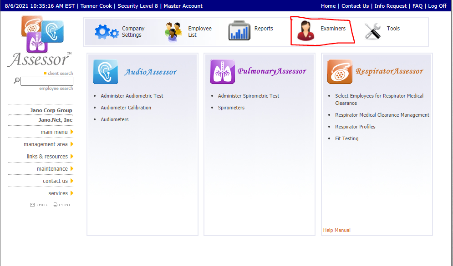This screenshot has width=453, height=266.
Task: Click the magnifying glass search icon
Action: tap(17, 81)
